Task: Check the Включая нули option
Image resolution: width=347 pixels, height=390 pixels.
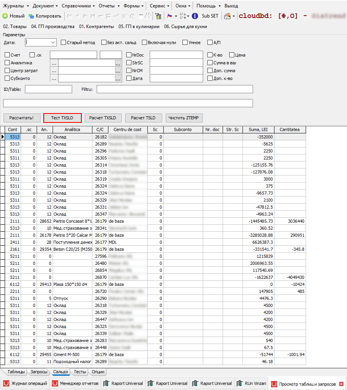Action: [x=144, y=43]
